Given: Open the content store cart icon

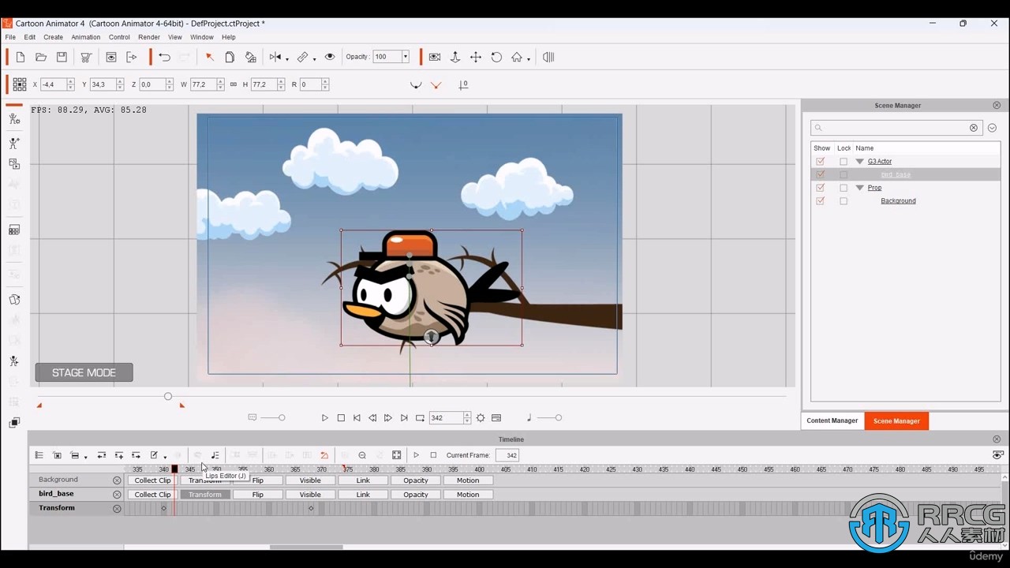Looking at the screenshot, I should 86,57.
